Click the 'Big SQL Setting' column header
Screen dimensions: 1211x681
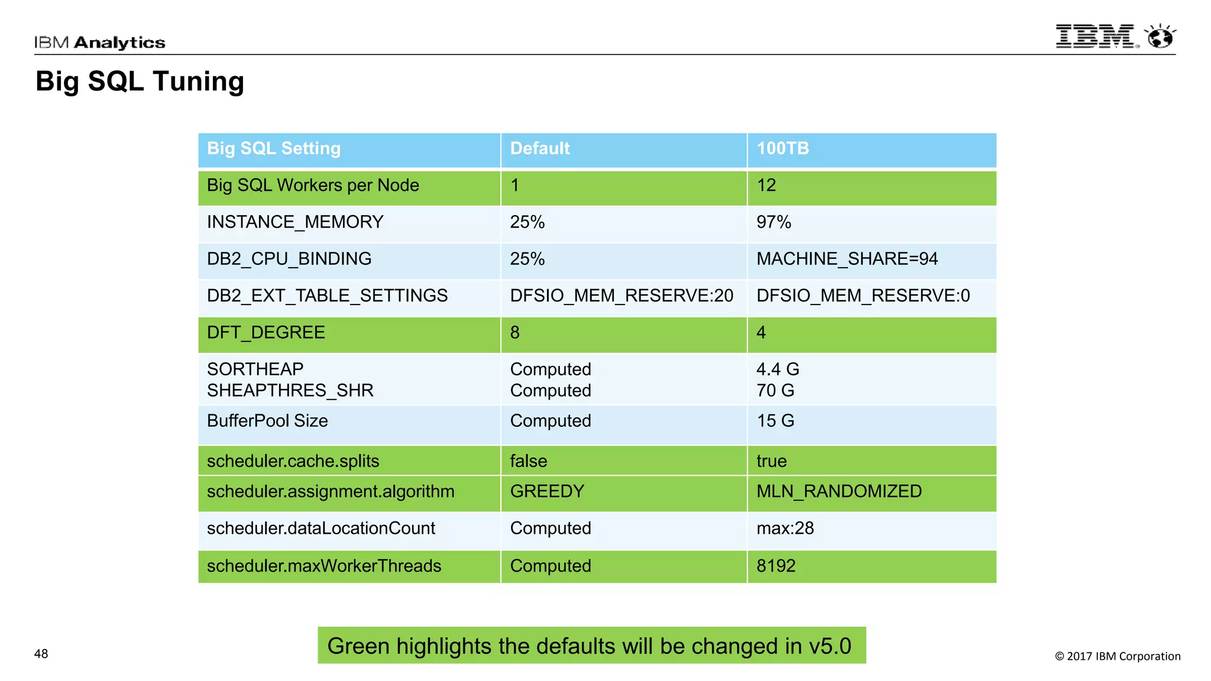[349, 150]
